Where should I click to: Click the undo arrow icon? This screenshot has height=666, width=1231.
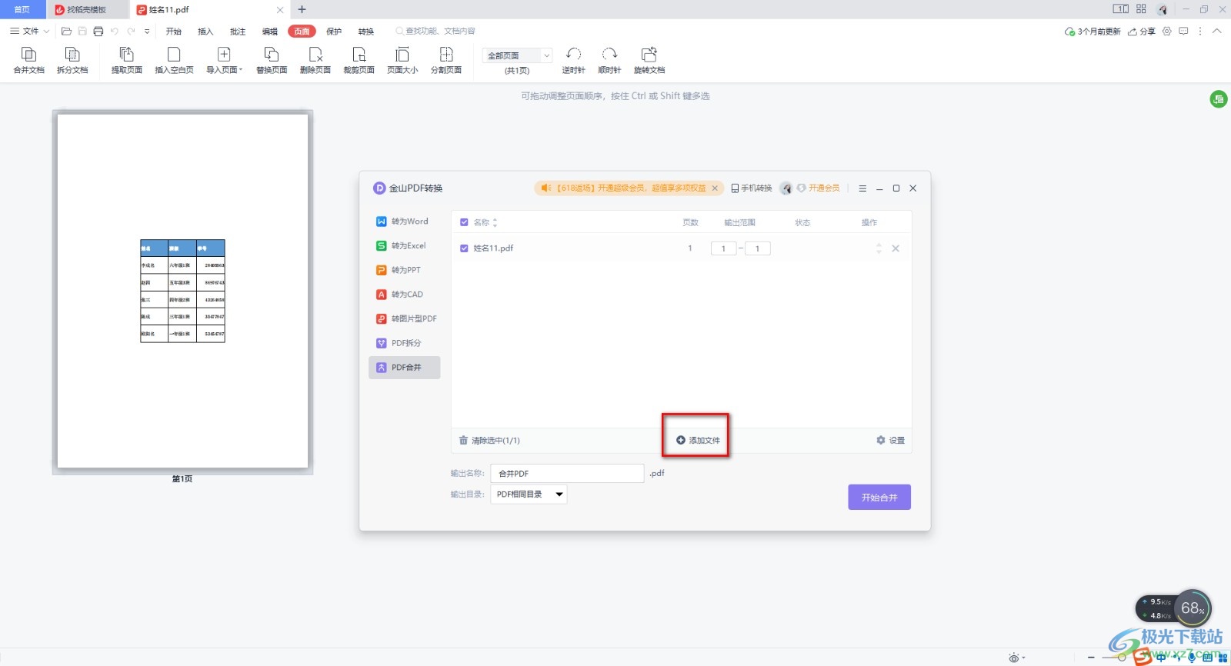[115, 32]
